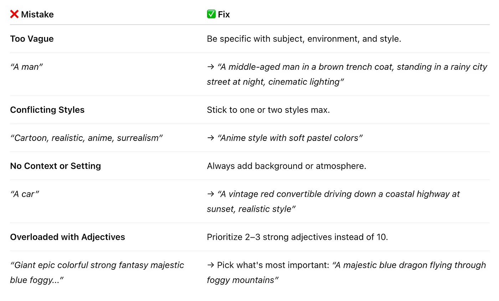Click the "Giant epic colorful strong fantasy" example
499x301 pixels.
[97, 273]
